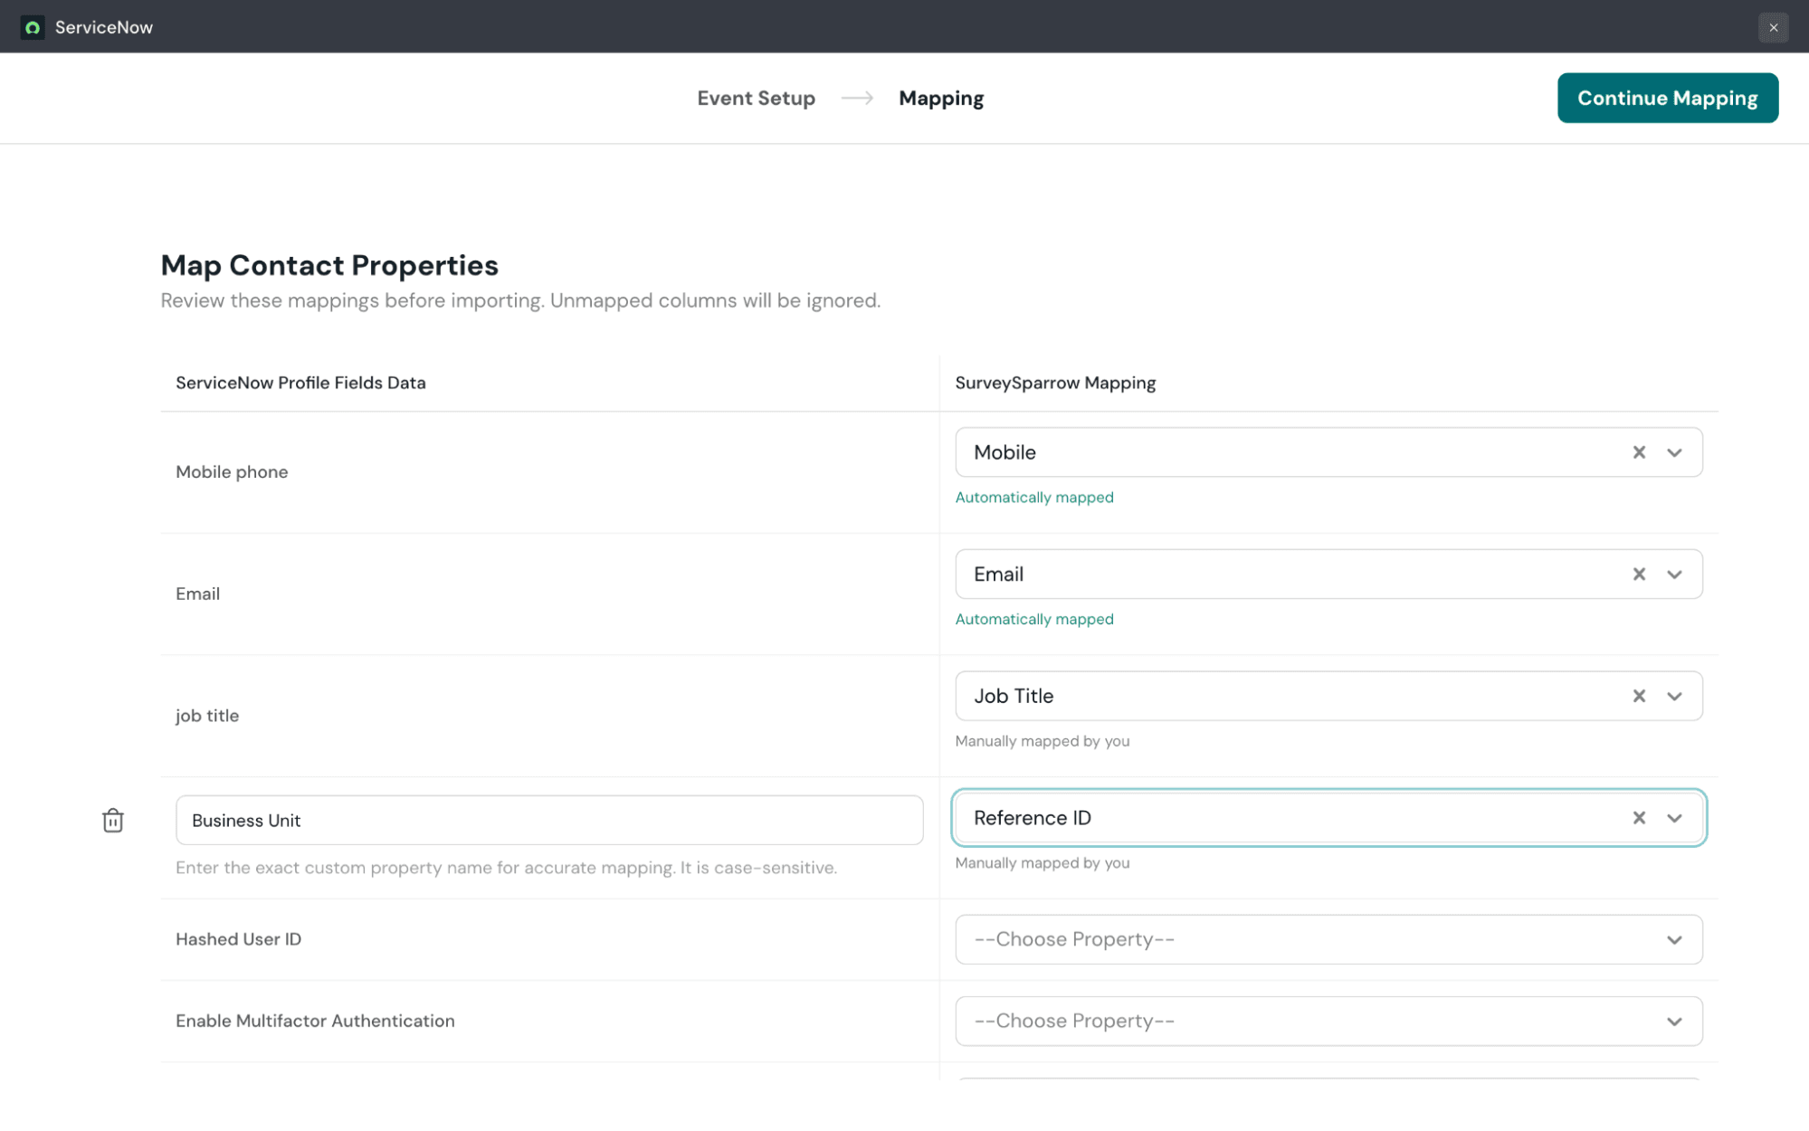Delete the Business Unit mapping row
Image resolution: width=1809 pixels, height=1131 pixels.
[x=113, y=820]
